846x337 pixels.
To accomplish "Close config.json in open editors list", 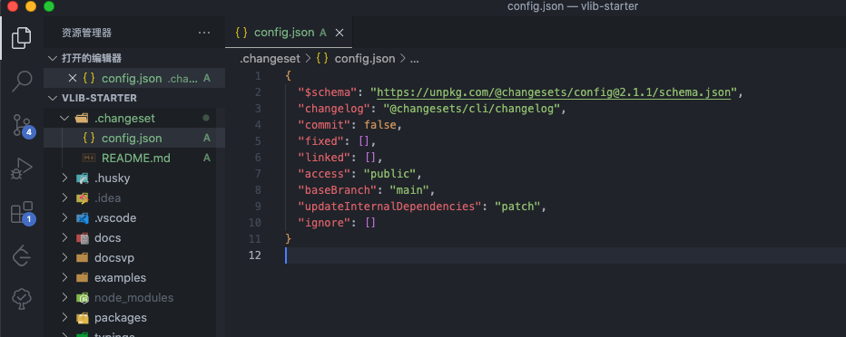I will pos(73,78).
